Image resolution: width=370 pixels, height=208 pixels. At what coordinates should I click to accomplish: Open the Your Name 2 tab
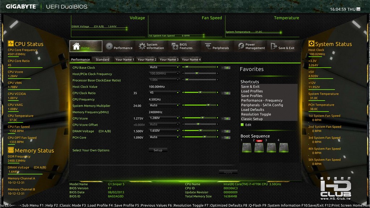click(x=147, y=60)
